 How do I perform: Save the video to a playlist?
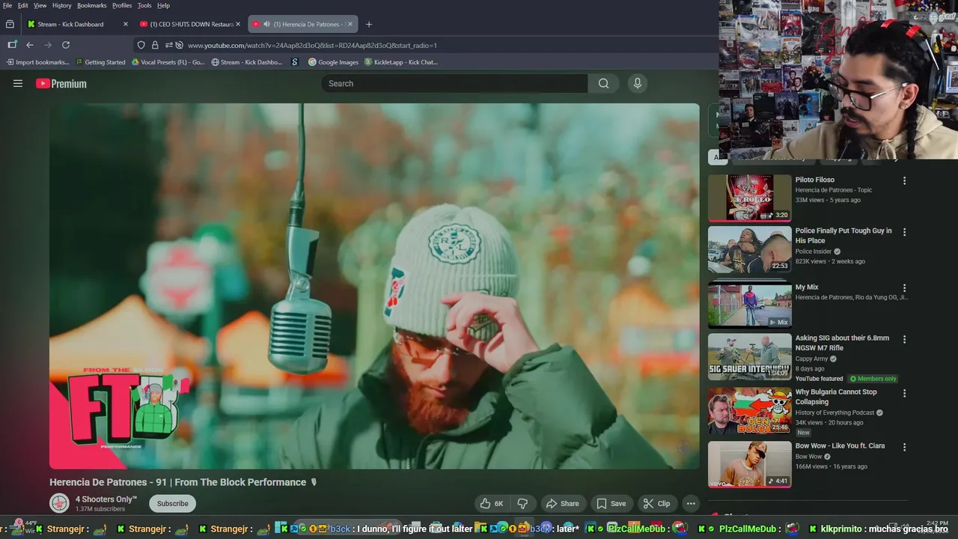tap(611, 504)
